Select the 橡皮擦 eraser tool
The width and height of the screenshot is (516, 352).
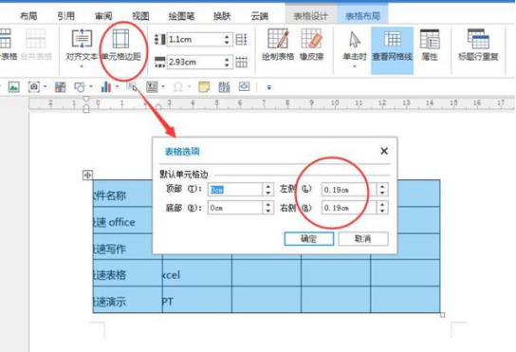(x=311, y=45)
